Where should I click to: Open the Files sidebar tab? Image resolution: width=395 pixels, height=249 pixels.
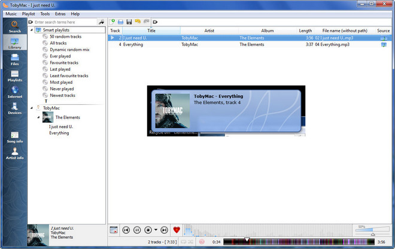14,59
